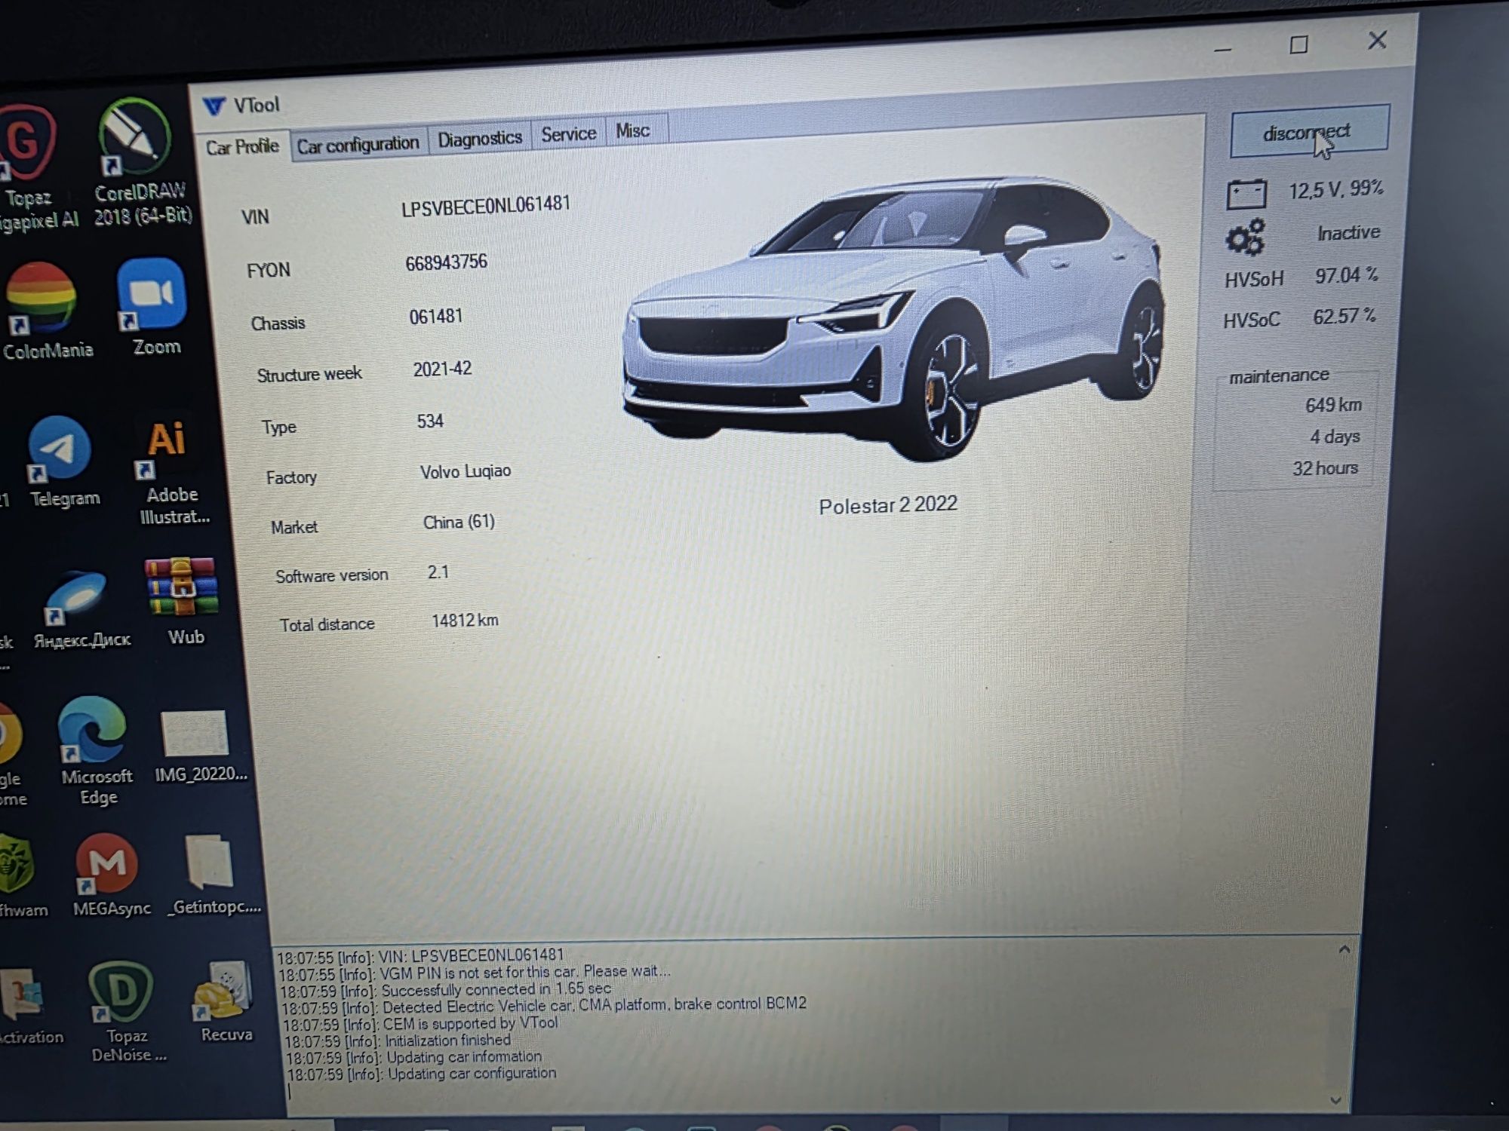
Task: Click the maintenance 4 days value
Action: click(1335, 437)
